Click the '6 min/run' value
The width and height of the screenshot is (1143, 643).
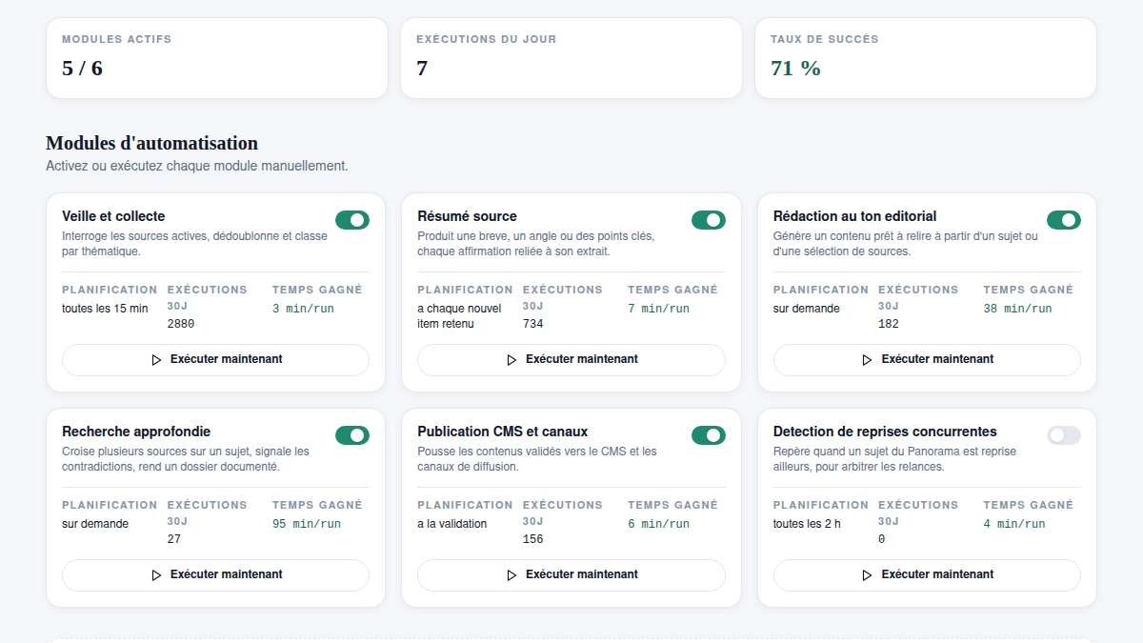pyautogui.click(x=658, y=524)
